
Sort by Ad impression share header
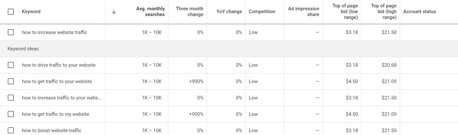pos(304,12)
